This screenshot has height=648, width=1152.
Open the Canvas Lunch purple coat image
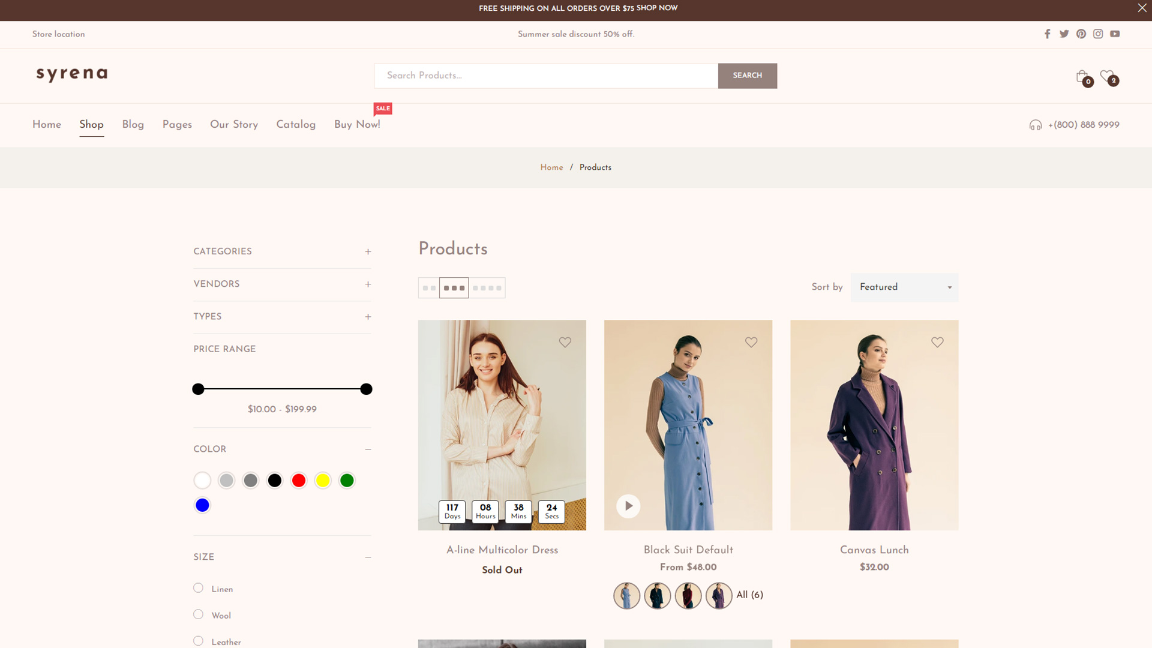[874, 425]
